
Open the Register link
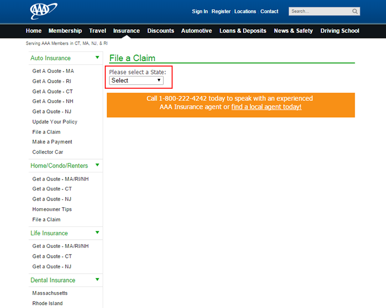[x=221, y=12]
